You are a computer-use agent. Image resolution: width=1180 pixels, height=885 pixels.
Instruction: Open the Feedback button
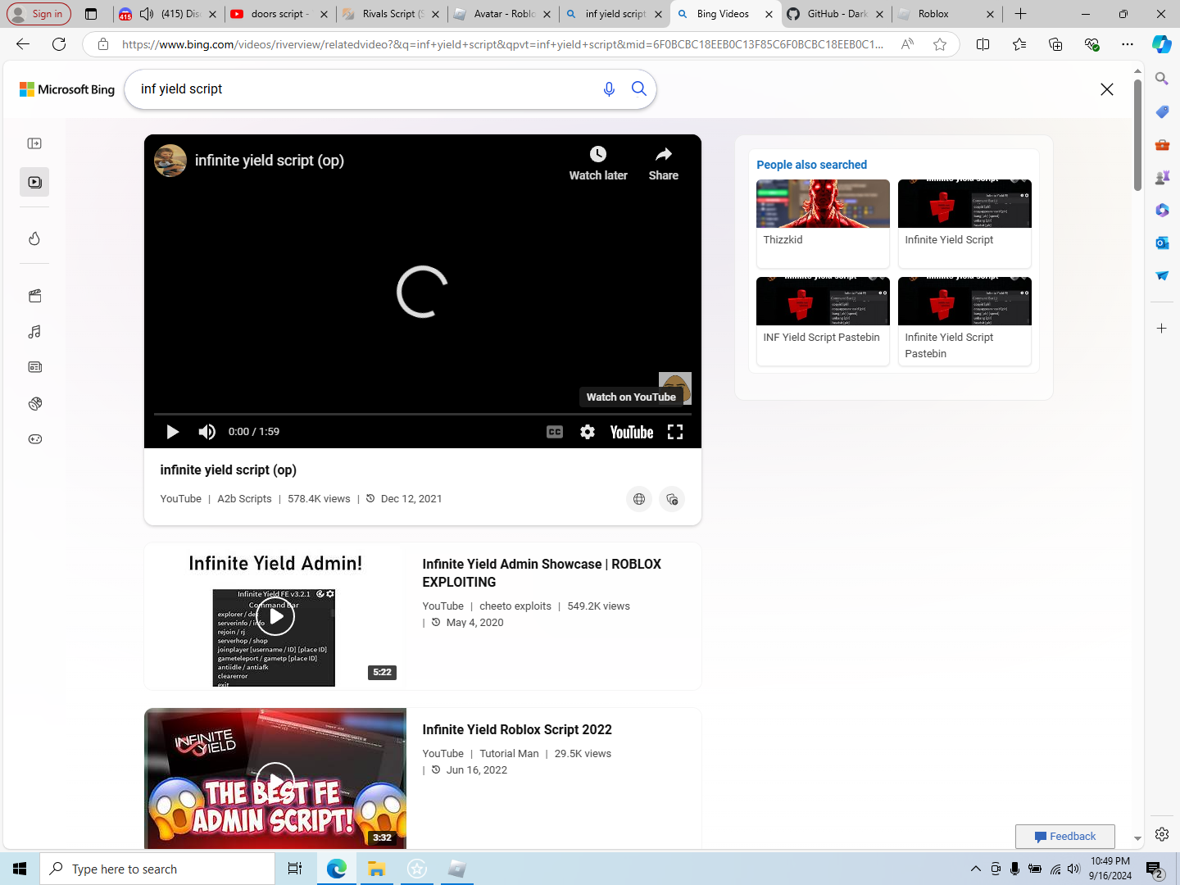point(1065,837)
